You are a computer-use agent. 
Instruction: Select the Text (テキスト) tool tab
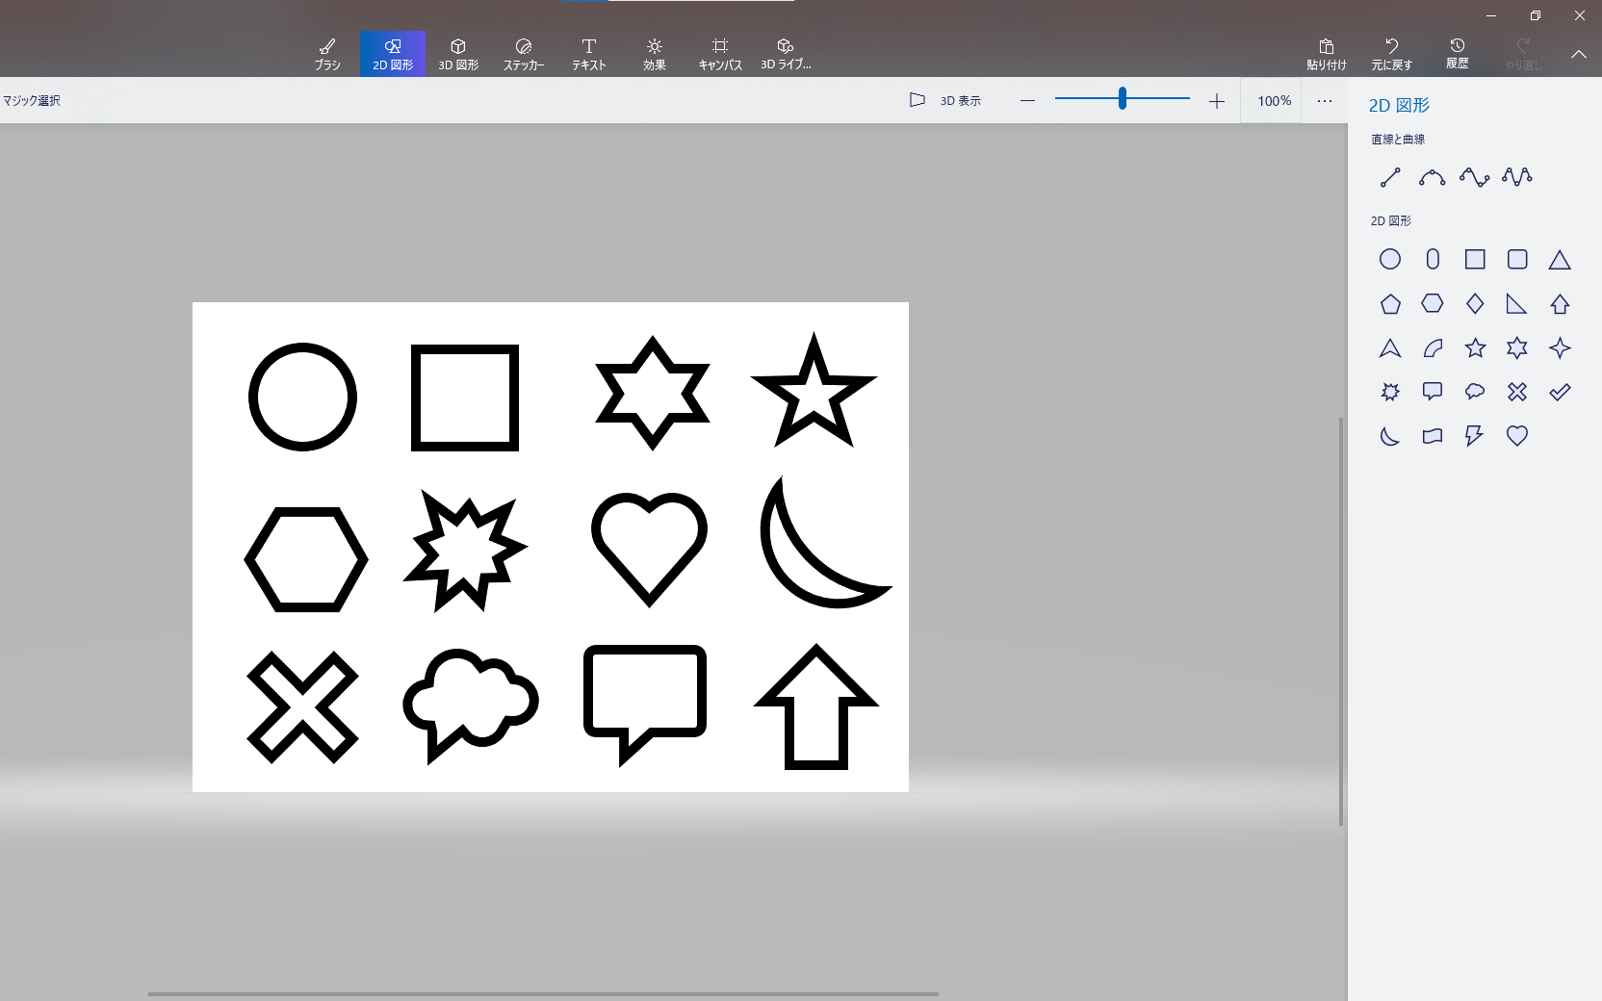(589, 54)
